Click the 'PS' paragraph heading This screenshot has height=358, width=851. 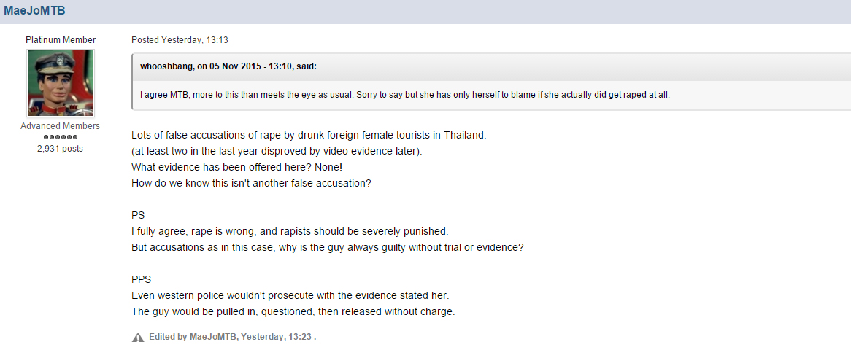(x=138, y=215)
